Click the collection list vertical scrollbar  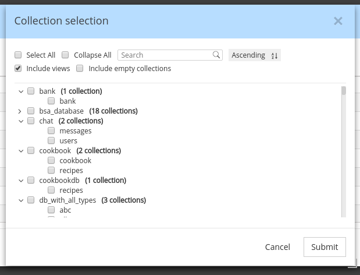click(x=344, y=151)
